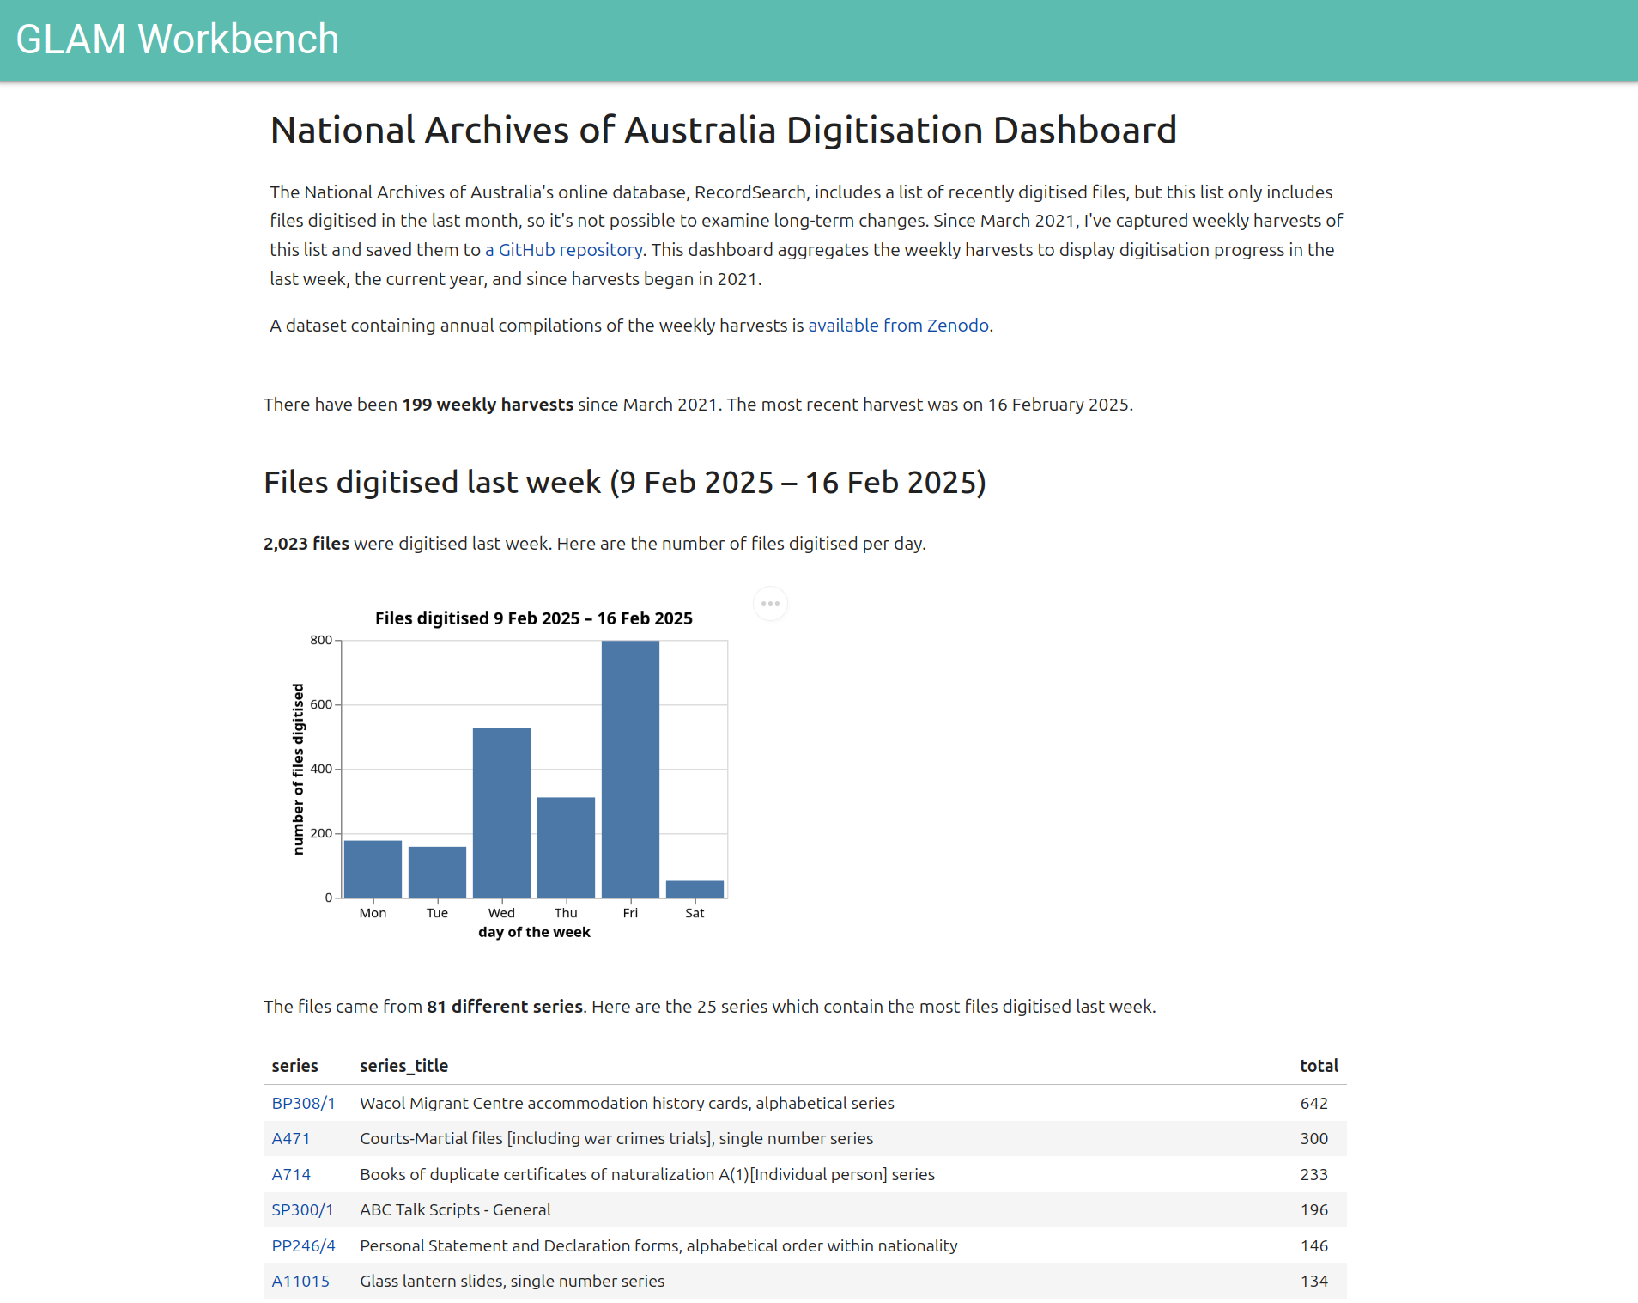Click the total value 134
This screenshot has height=1303, width=1638.
(1313, 1281)
